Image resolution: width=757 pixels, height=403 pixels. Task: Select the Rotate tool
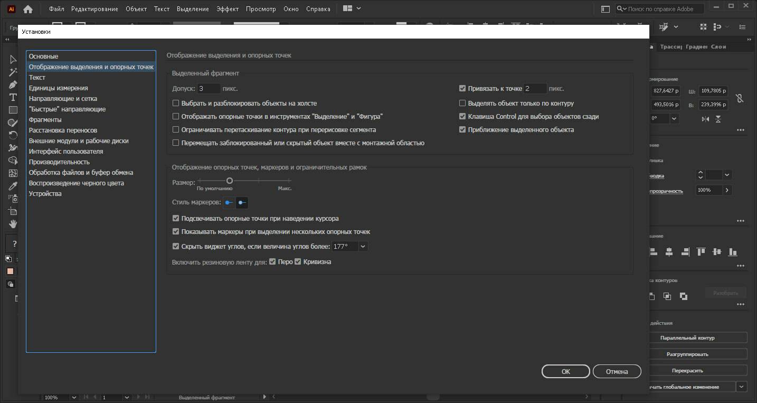(x=13, y=136)
